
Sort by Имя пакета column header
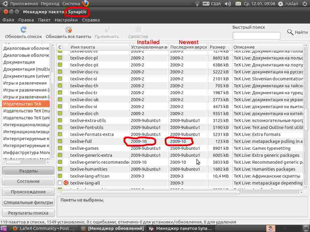pyautogui.click(x=99, y=47)
